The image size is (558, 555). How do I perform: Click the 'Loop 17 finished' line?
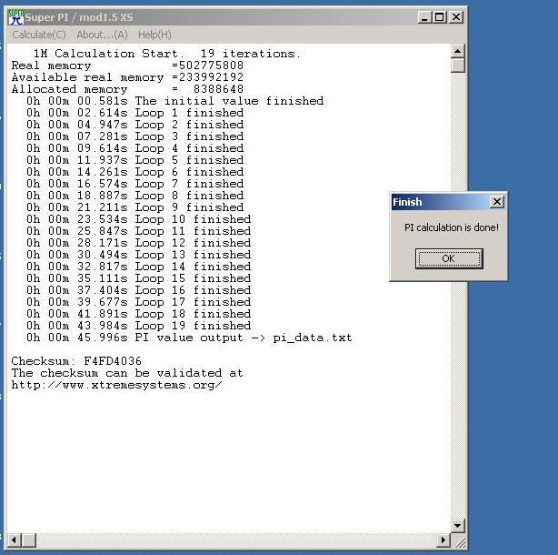click(x=138, y=302)
